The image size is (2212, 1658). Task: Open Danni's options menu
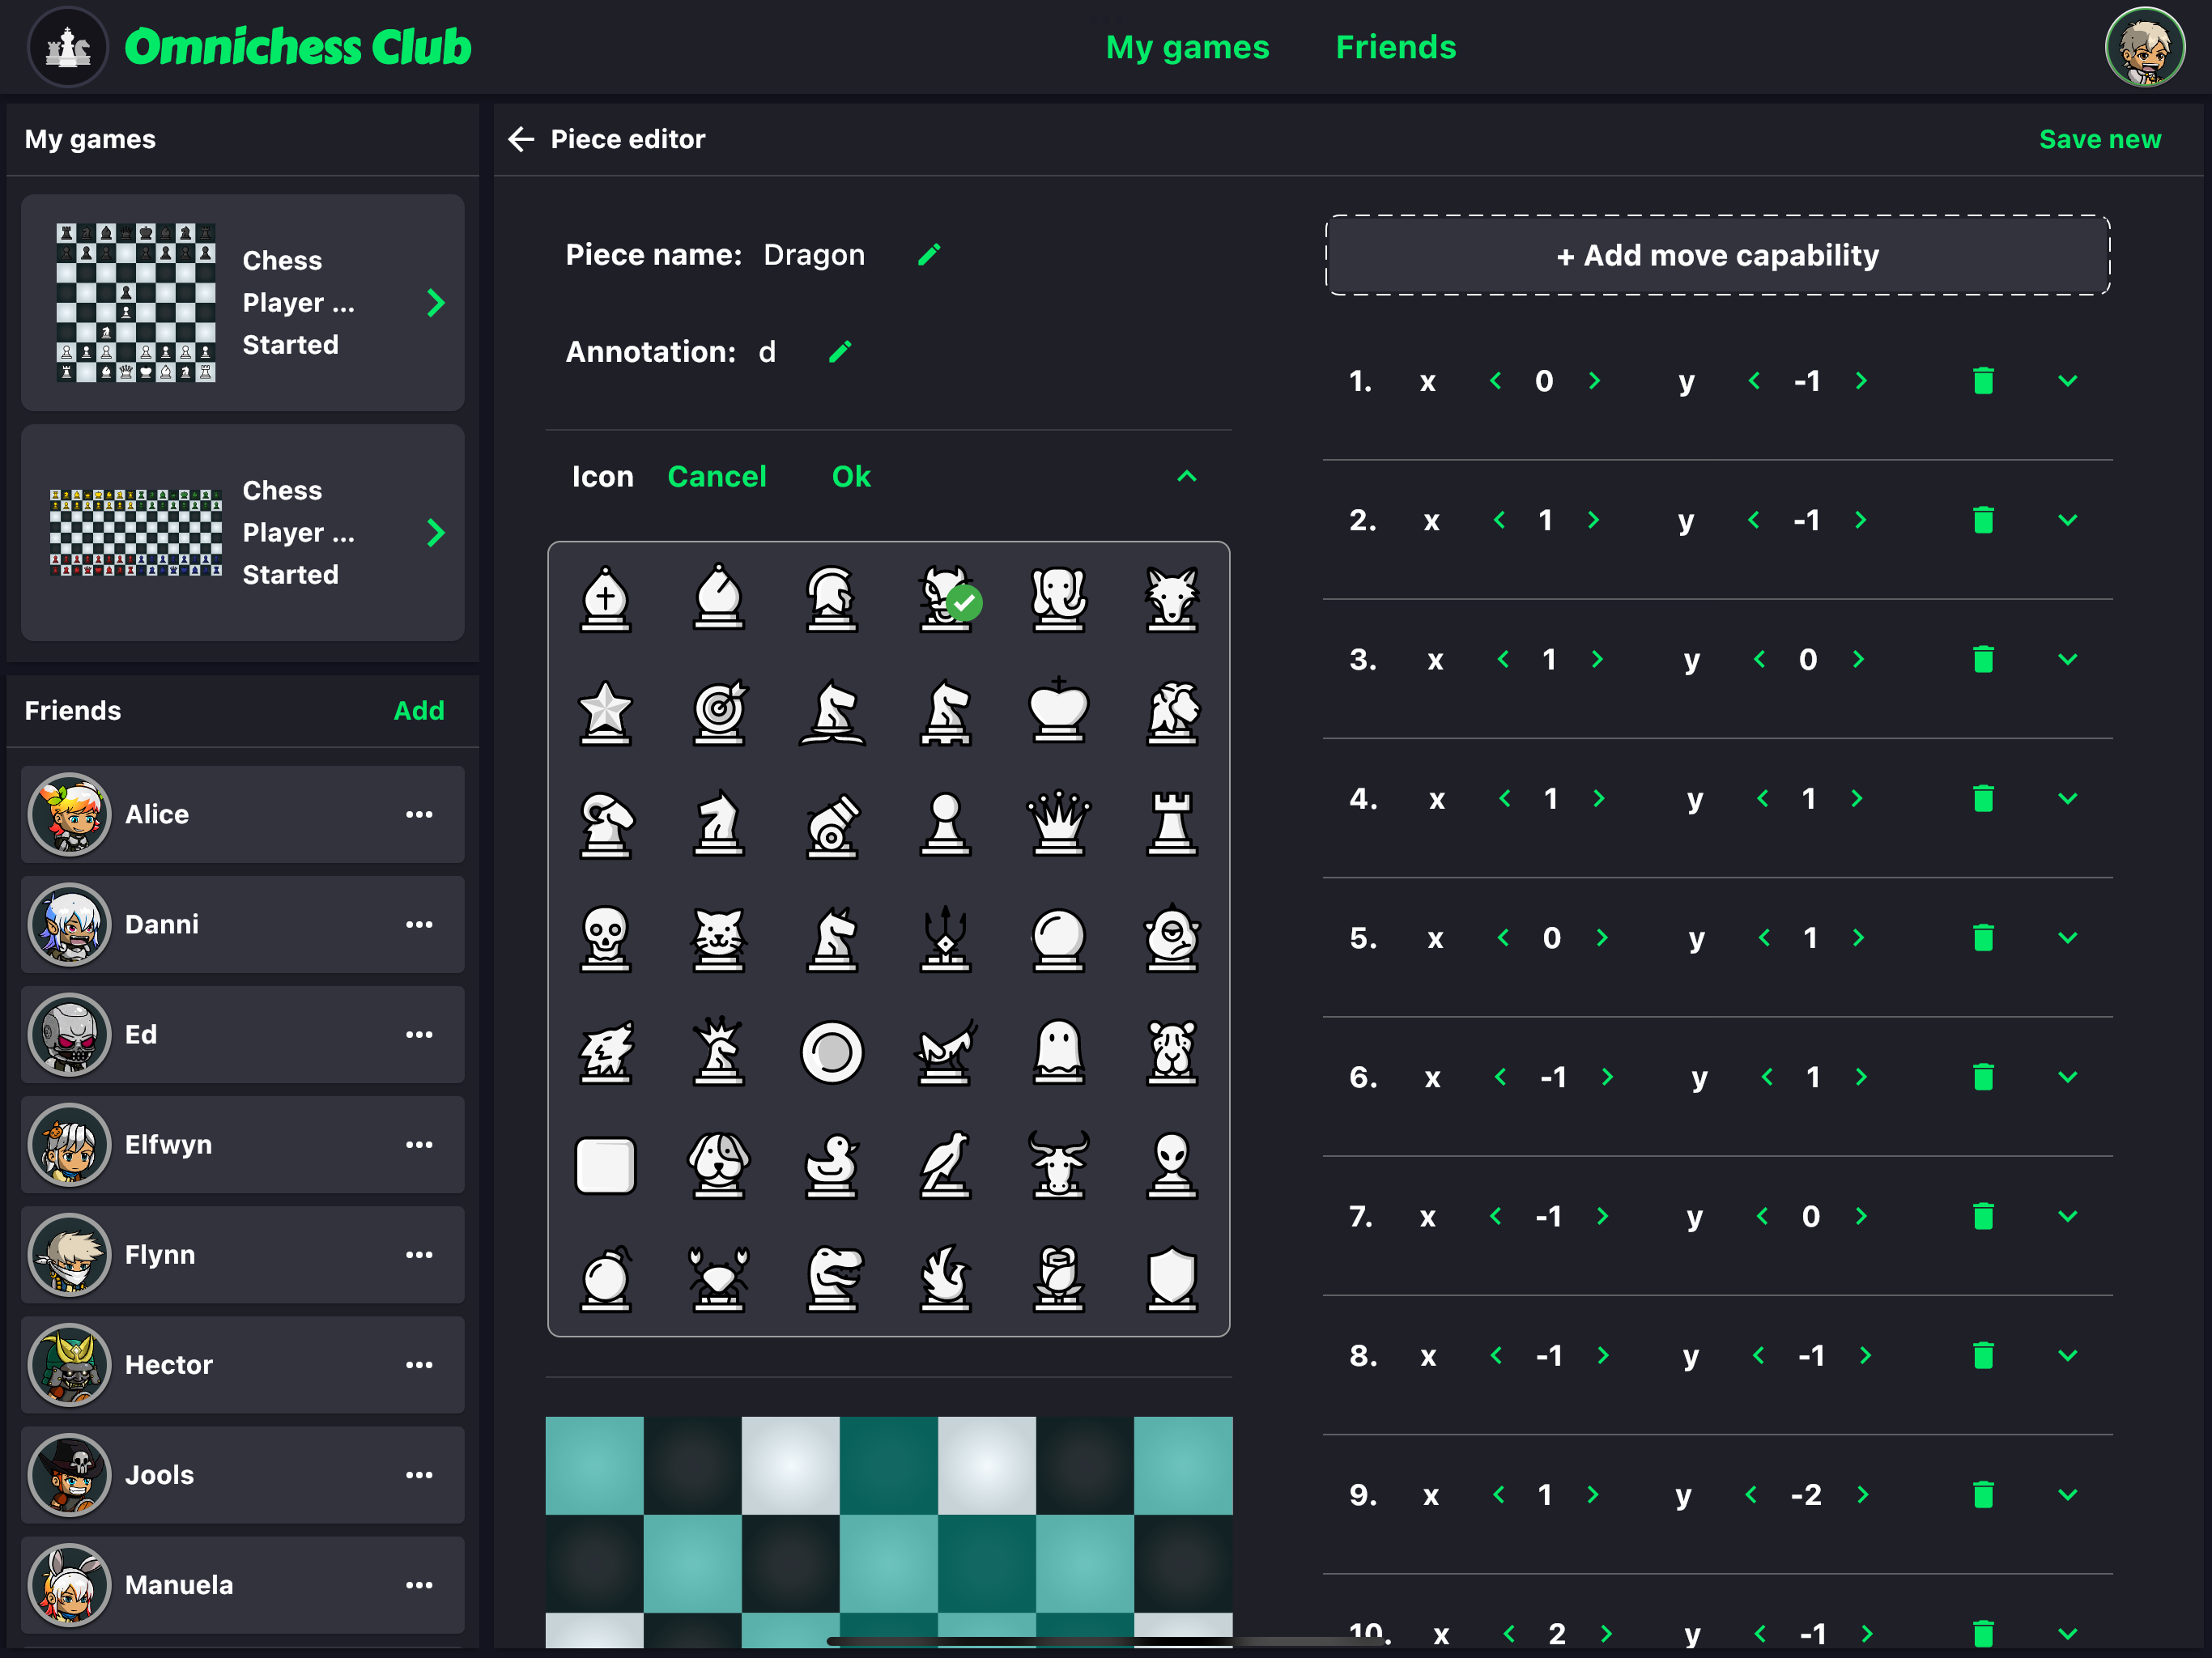pyautogui.click(x=419, y=924)
